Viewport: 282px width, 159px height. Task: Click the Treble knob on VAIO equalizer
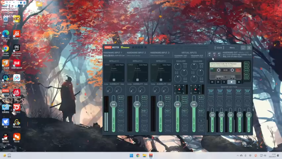click(x=178, y=66)
